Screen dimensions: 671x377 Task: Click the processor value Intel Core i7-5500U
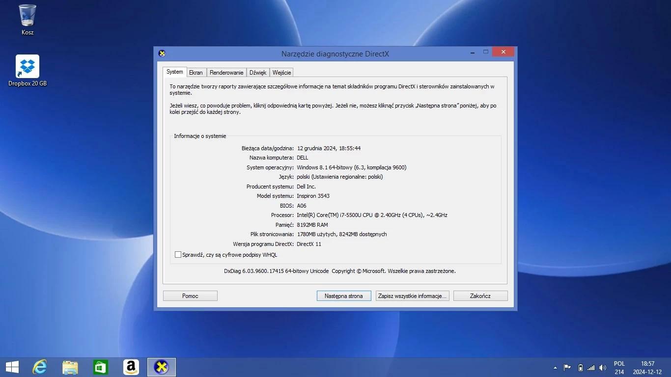click(372, 215)
